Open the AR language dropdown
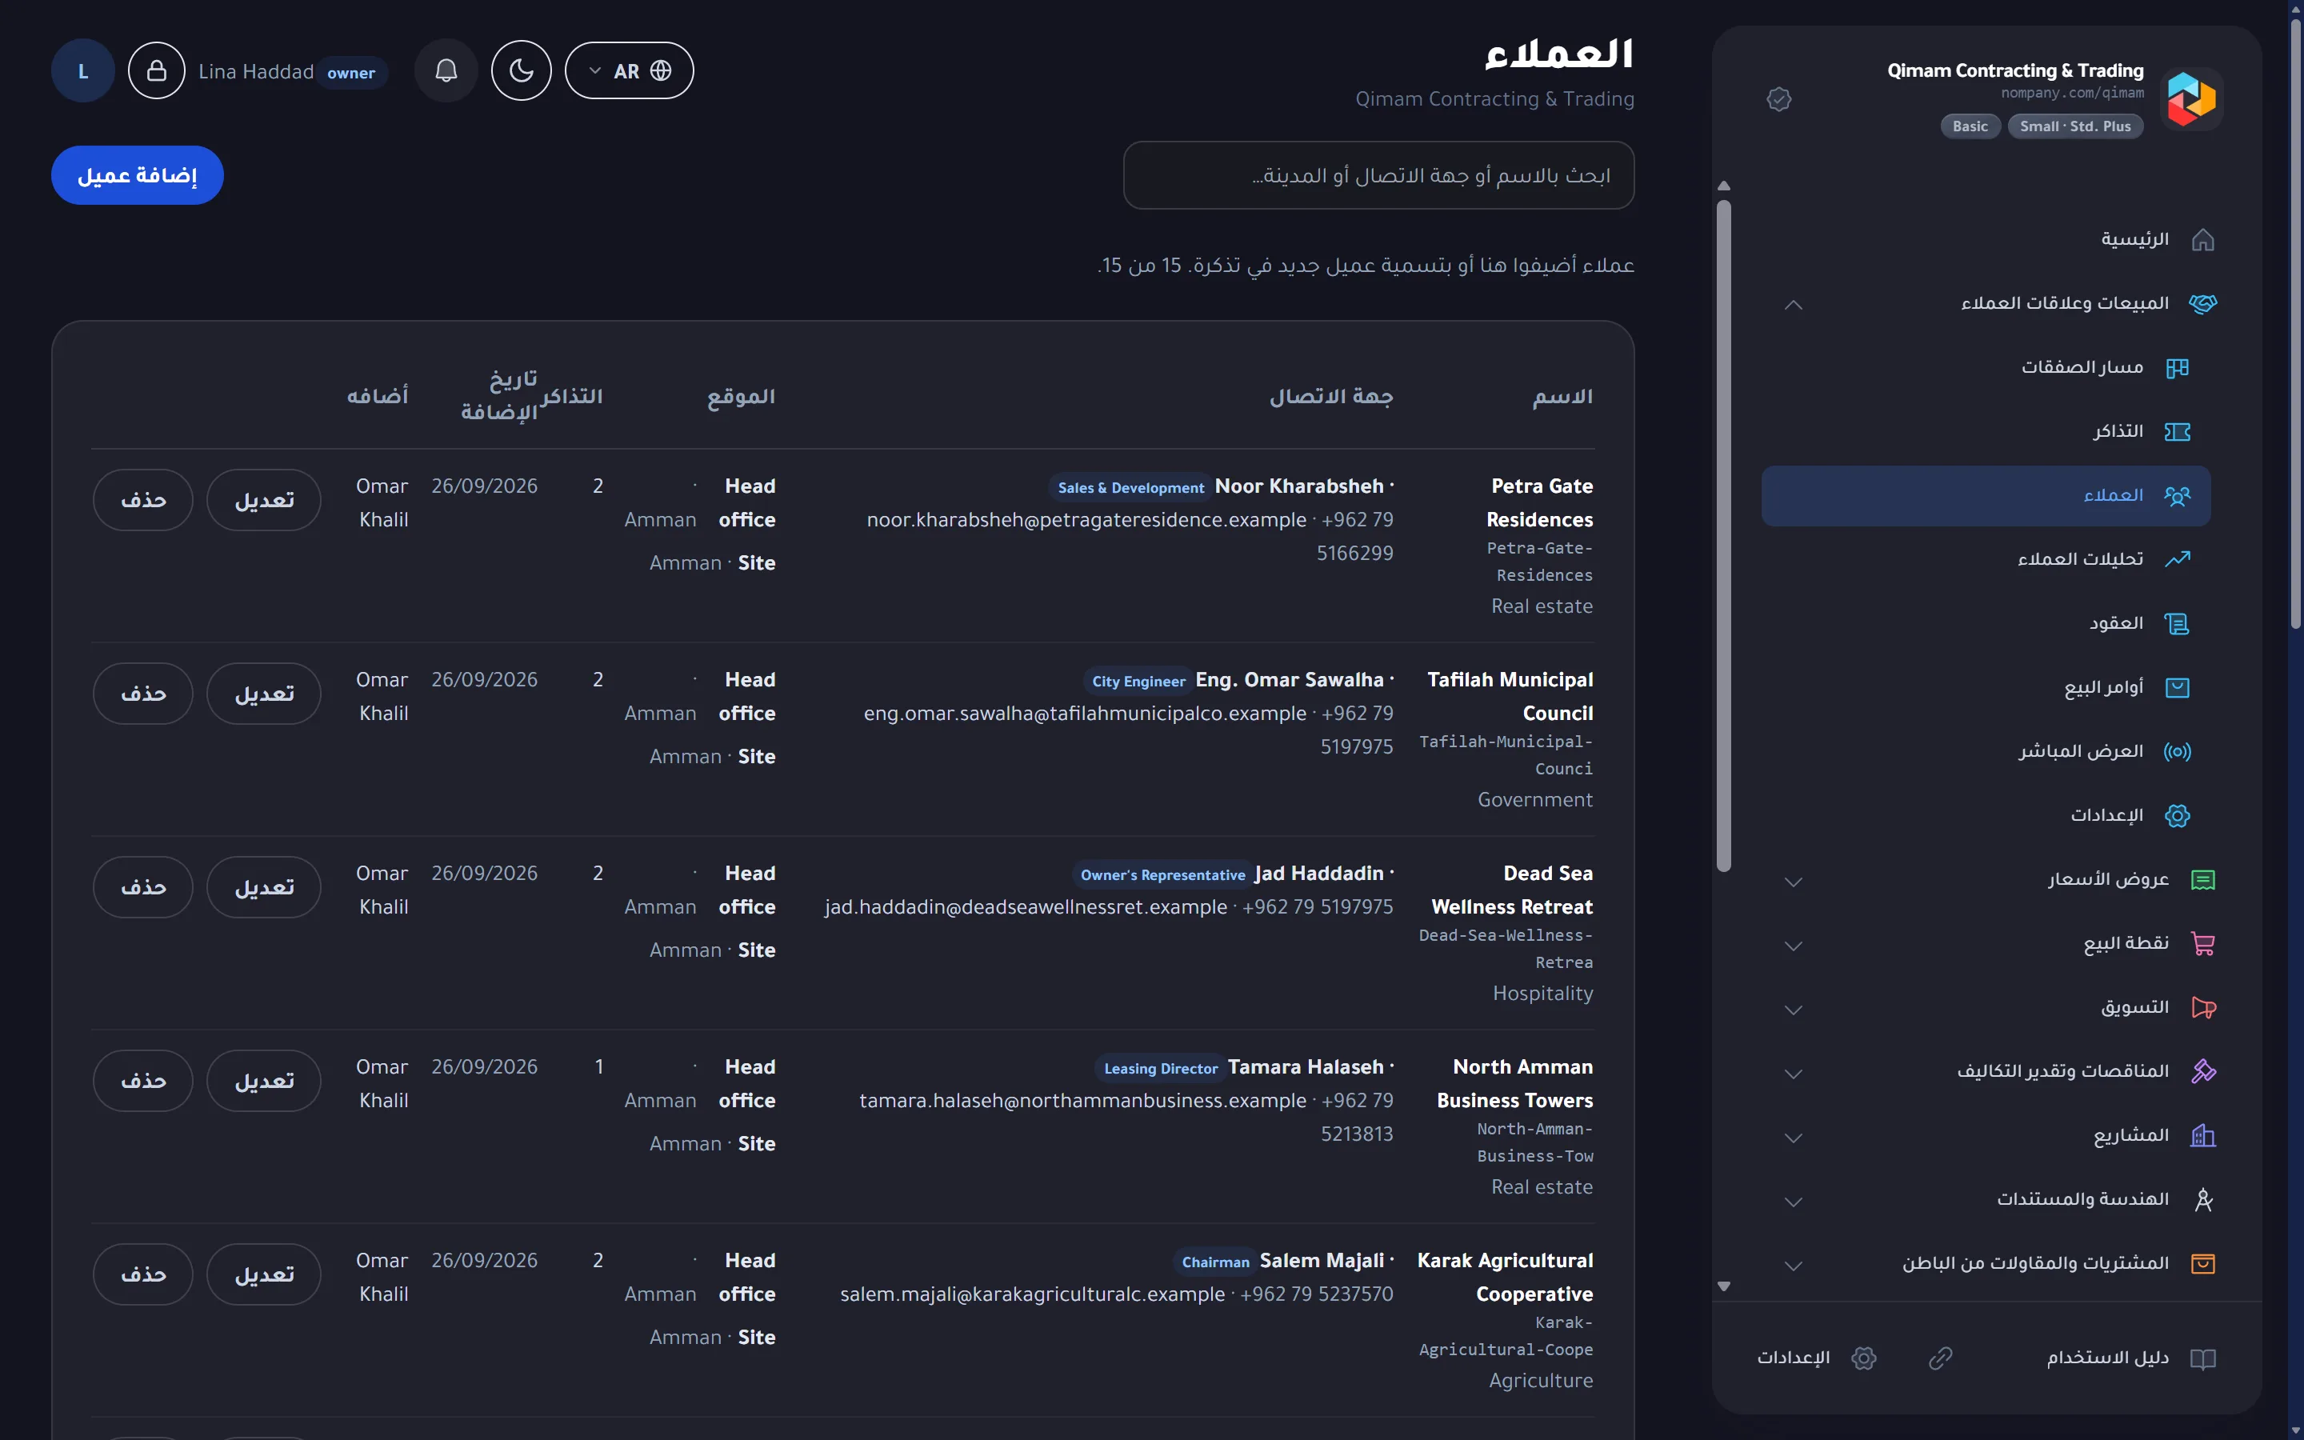Viewport: 2304px width, 1440px height. pyautogui.click(x=630, y=70)
